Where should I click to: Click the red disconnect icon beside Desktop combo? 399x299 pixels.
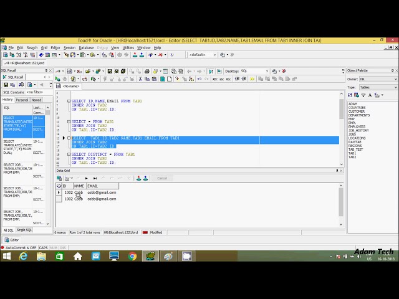(284, 71)
